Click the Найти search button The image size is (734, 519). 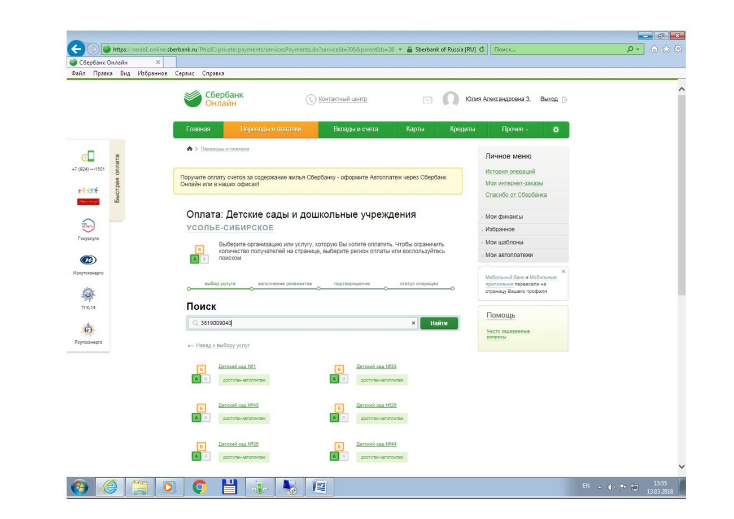[x=439, y=323]
